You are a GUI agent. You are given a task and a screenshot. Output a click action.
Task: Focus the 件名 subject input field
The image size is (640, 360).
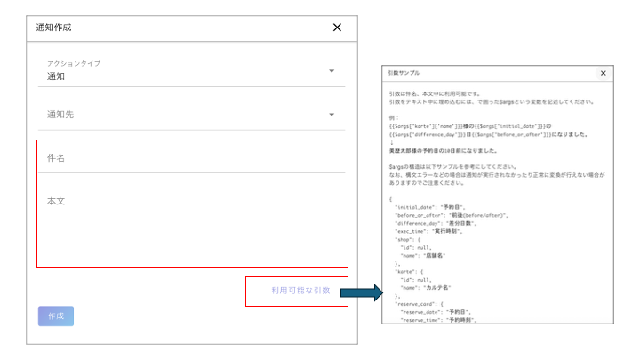pyautogui.click(x=191, y=158)
